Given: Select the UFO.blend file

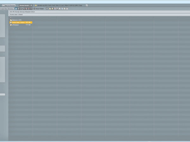Looking at the screenshot, I should coord(15,25).
